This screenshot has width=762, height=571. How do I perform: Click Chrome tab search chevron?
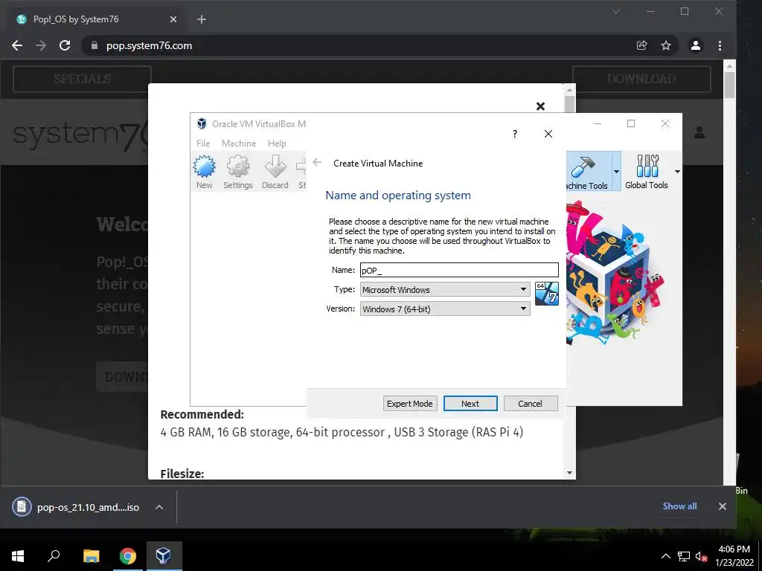click(616, 12)
